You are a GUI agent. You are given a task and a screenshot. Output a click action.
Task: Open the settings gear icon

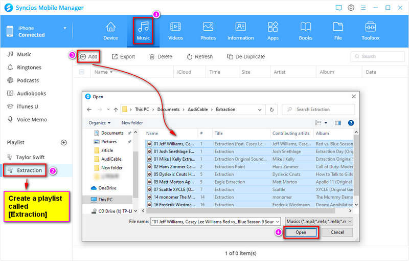coord(351,8)
